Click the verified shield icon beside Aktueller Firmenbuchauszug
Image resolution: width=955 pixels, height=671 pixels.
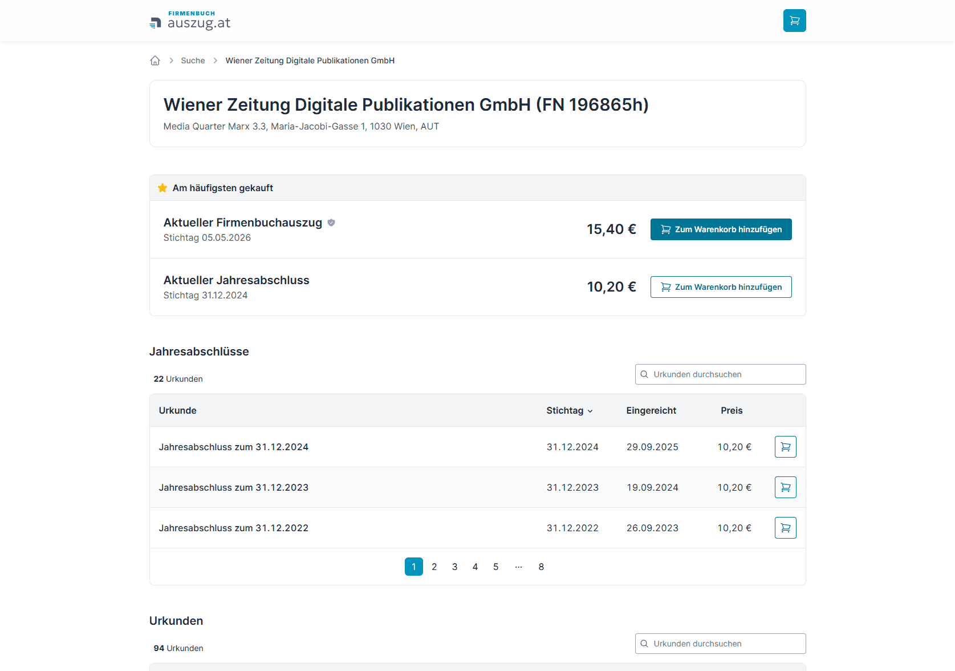tap(331, 223)
